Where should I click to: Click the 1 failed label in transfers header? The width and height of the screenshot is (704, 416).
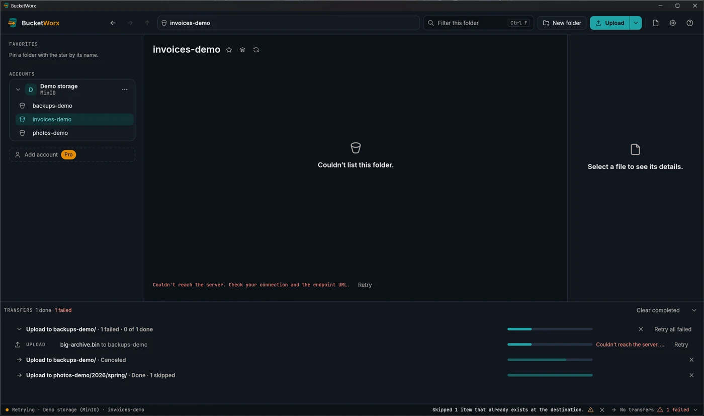[x=63, y=310]
